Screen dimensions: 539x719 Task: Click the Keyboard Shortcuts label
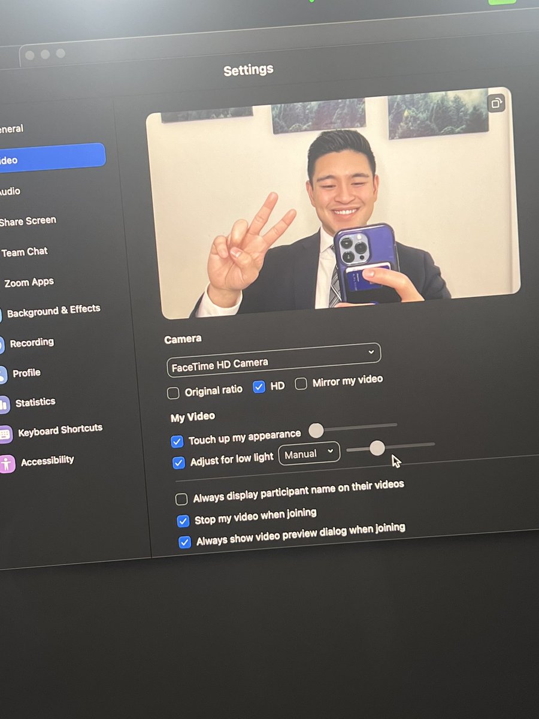point(60,430)
